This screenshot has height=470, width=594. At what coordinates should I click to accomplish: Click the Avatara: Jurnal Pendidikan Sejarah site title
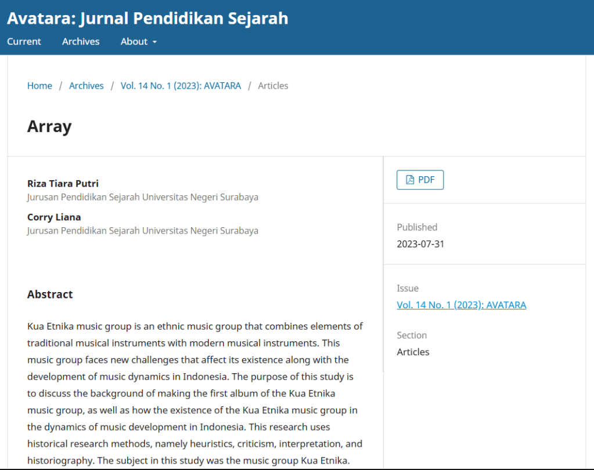[x=147, y=19]
